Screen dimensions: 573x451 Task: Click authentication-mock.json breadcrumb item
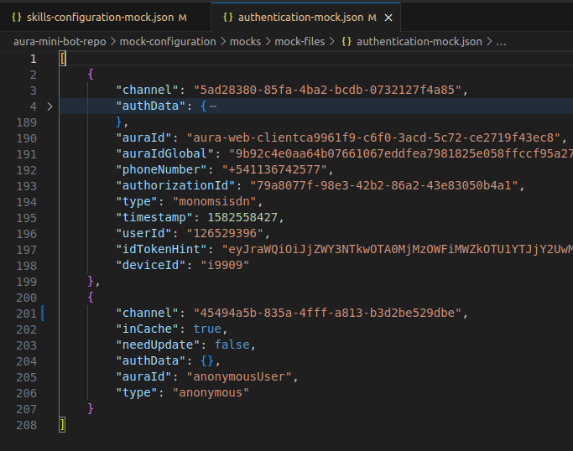pyautogui.click(x=419, y=42)
